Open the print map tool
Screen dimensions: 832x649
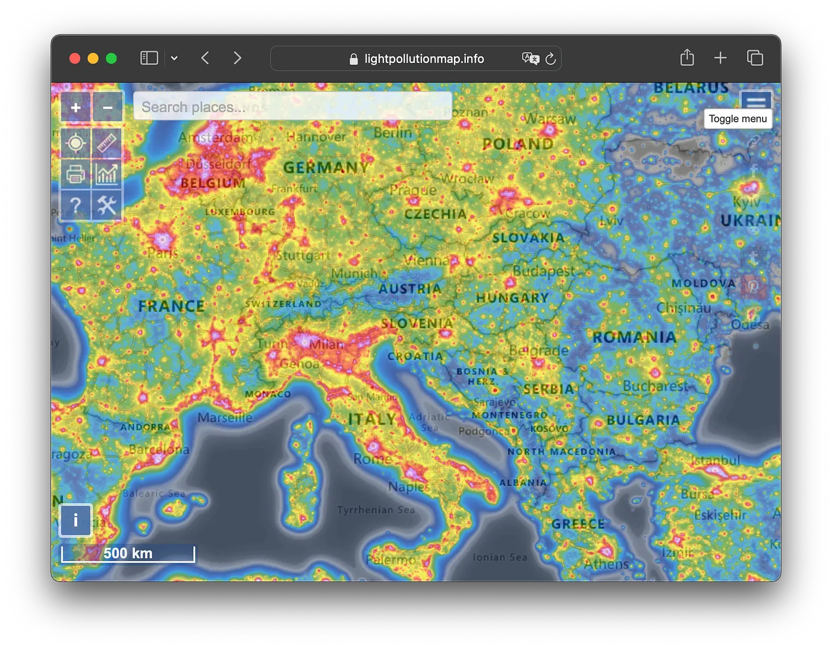tap(76, 175)
